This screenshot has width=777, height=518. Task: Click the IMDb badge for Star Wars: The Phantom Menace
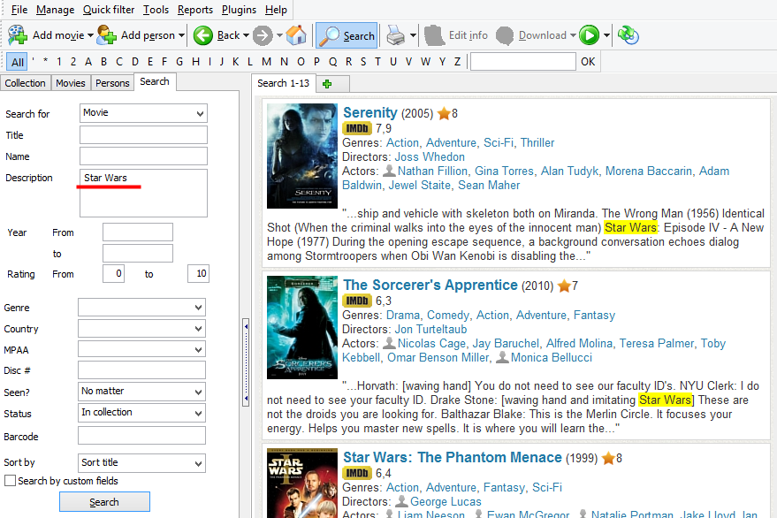click(x=357, y=474)
